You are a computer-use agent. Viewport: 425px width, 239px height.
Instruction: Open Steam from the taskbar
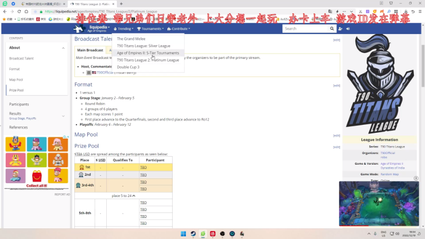pyautogui.click(x=193, y=234)
